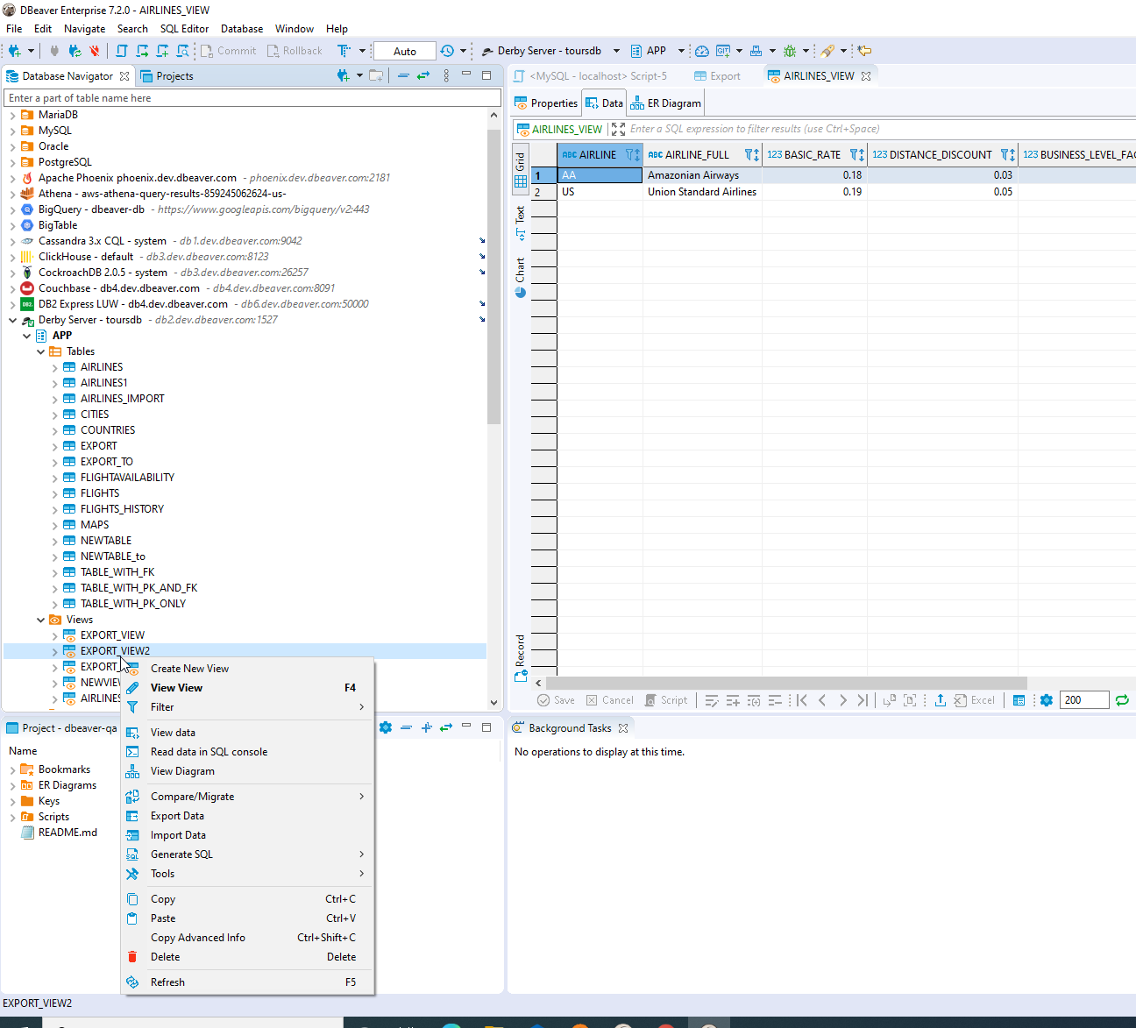Open the MySQL localhost Script-5 editor tab

pos(591,76)
